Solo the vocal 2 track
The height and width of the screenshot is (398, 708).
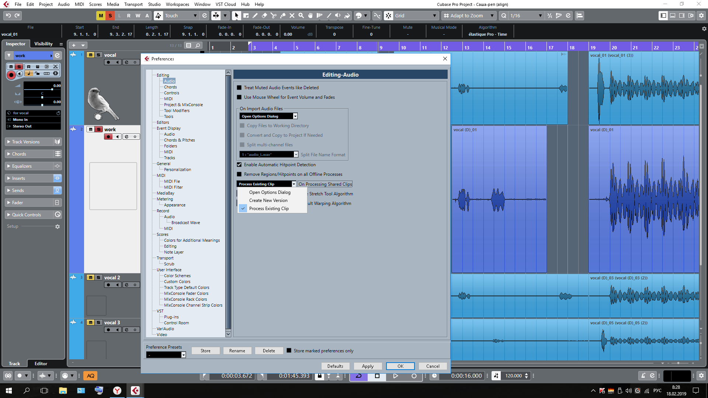pos(98,277)
